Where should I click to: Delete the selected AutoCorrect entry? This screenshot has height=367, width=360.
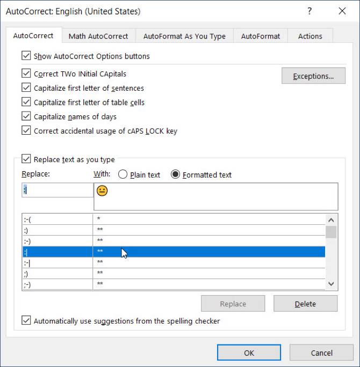pyautogui.click(x=305, y=304)
